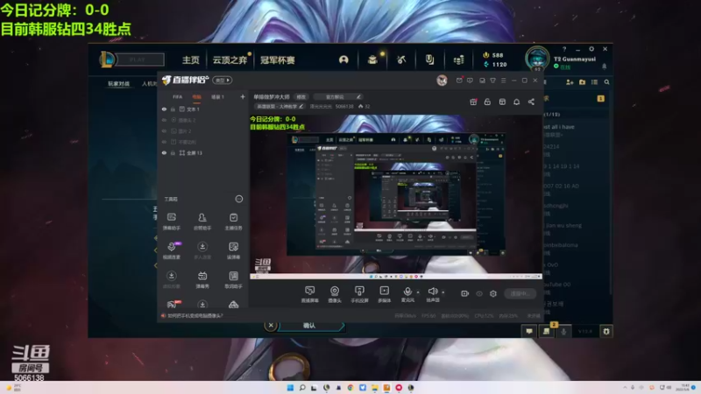Expand the microphone settings arrow
This screenshot has width=701, height=394.
click(418, 292)
